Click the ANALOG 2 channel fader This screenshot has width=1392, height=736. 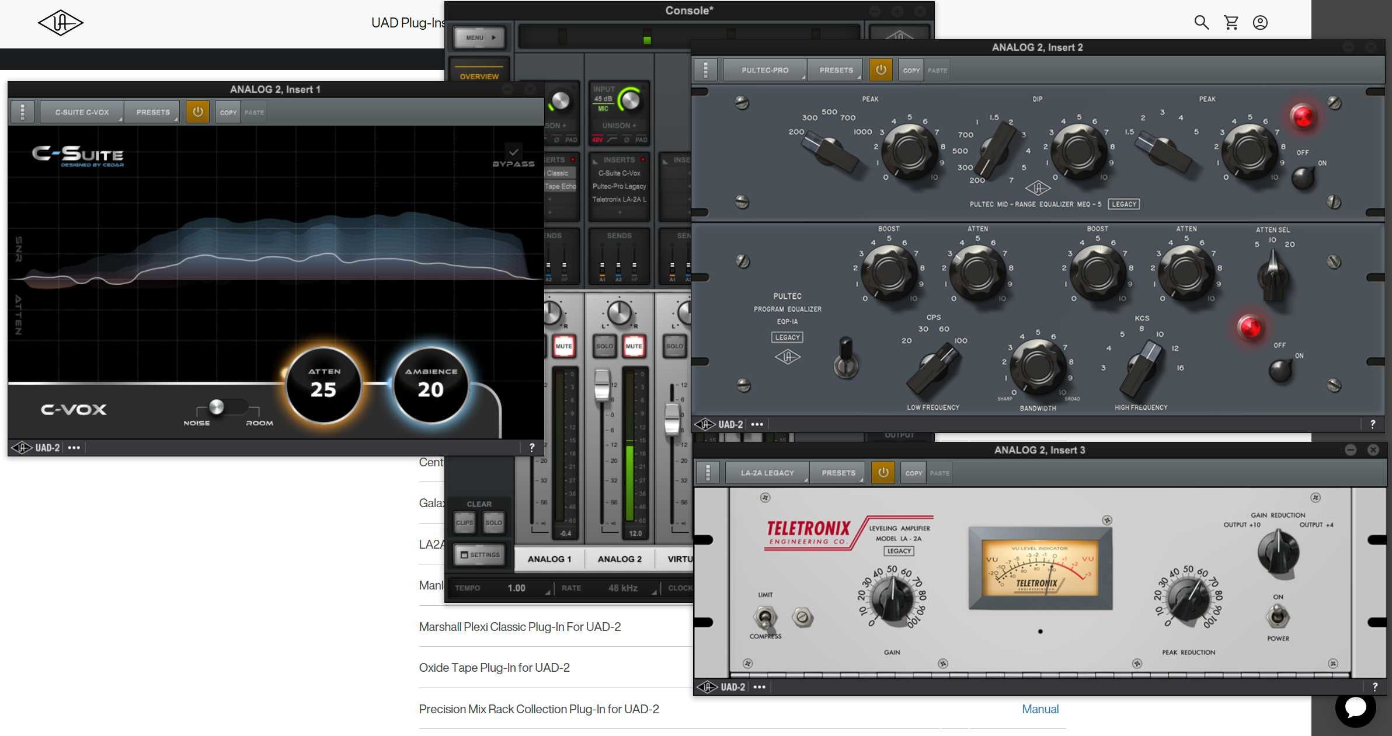pyautogui.click(x=601, y=385)
